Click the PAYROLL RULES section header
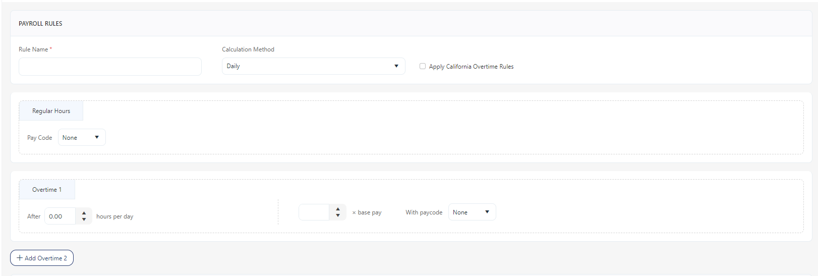The height and width of the screenshot is (276, 818). [40, 24]
